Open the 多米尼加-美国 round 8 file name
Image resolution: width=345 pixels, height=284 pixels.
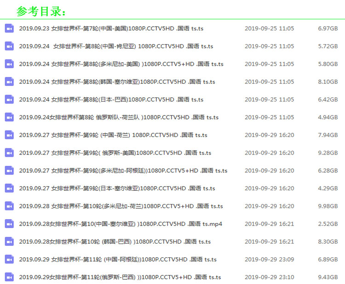(121, 64)
